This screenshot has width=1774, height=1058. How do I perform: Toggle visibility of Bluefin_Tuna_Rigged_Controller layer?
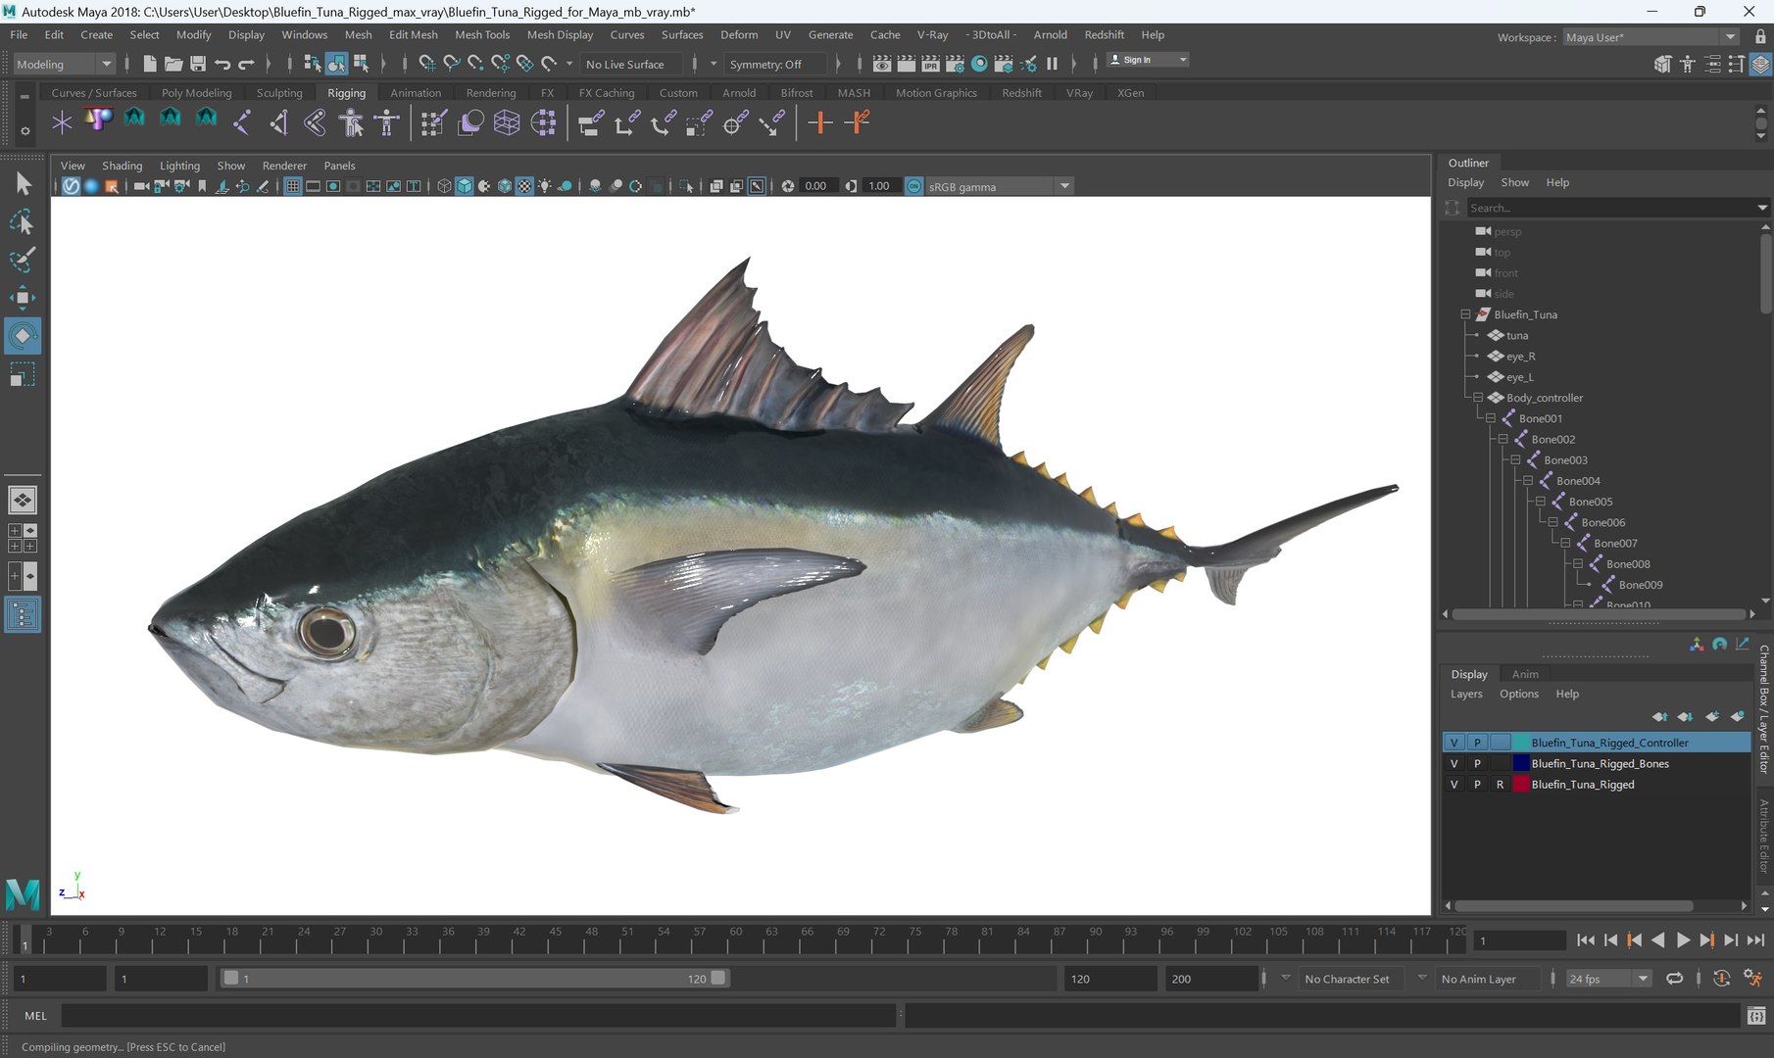[x=1454, y=743]
